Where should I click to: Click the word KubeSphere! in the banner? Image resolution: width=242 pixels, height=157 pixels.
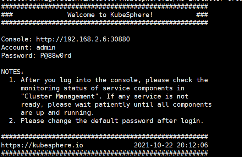(x=132, y=15)
